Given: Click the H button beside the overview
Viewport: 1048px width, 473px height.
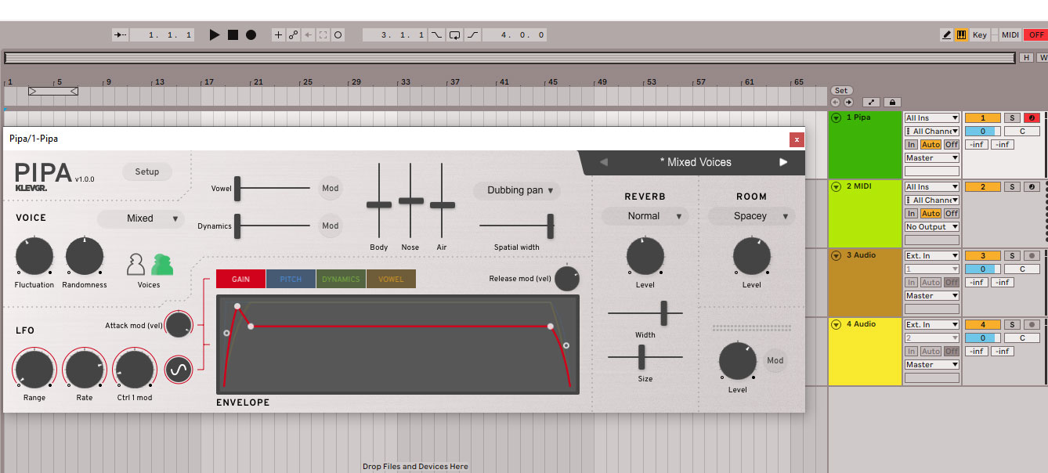Looking at the screenshot, I should click(1025, 58).
